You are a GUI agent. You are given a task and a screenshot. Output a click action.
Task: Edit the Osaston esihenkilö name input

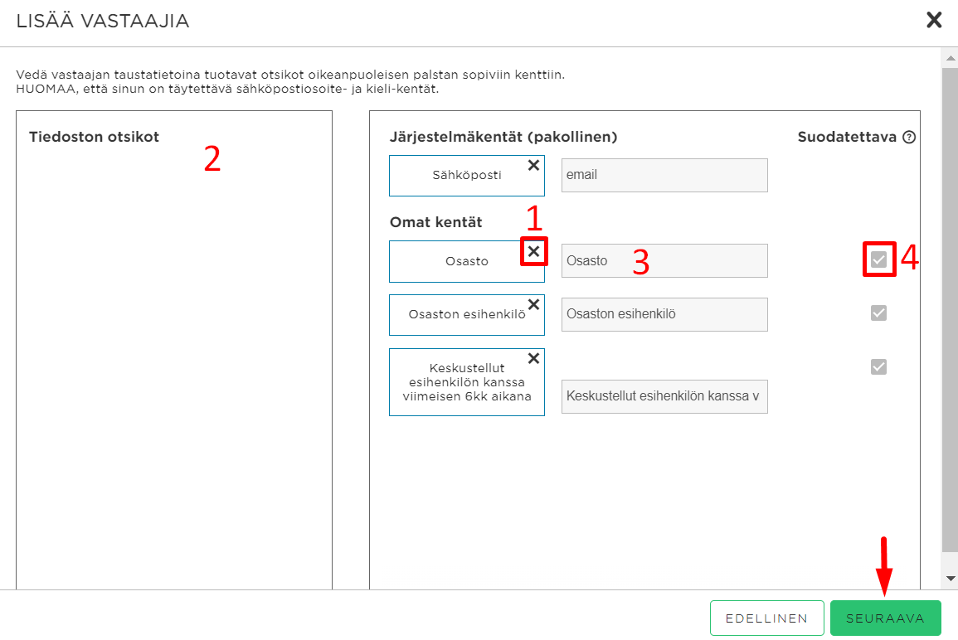click(x=664, y=314)
